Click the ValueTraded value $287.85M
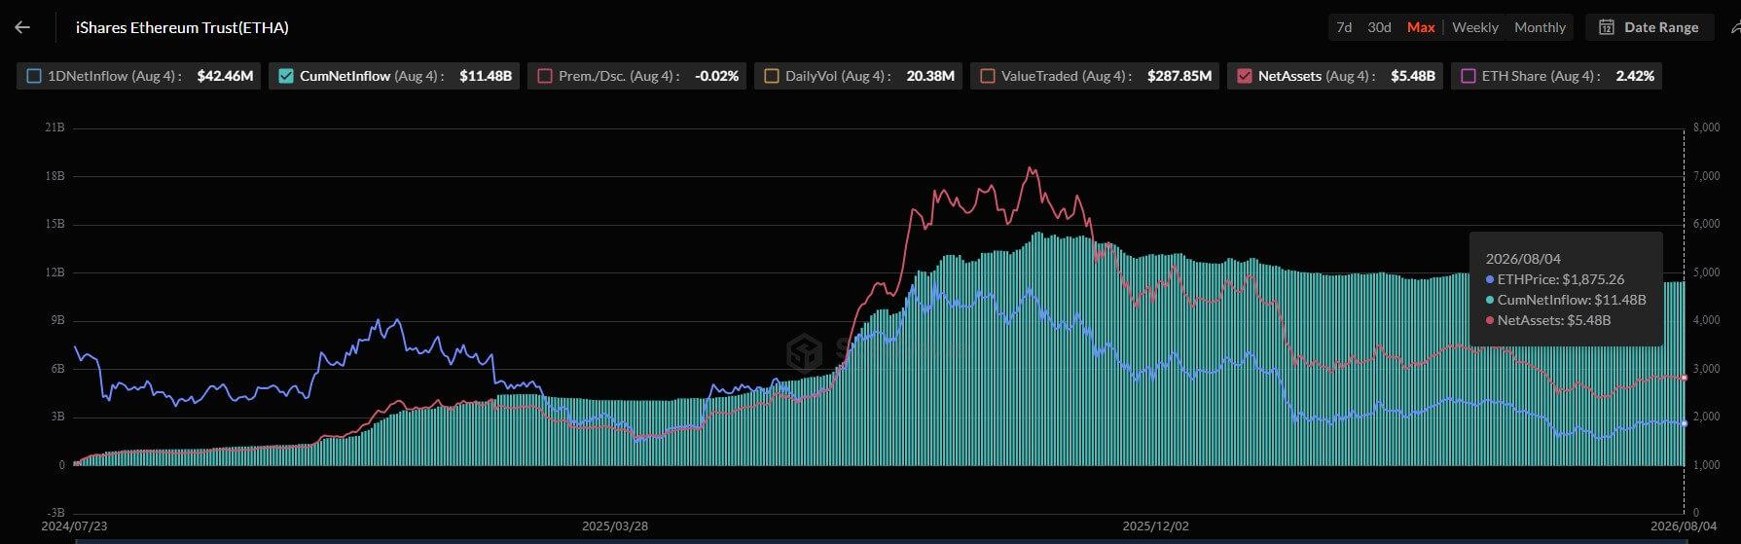This screenshot has height=544, width=1741. pyautogui.click(x=1179, y=76)
